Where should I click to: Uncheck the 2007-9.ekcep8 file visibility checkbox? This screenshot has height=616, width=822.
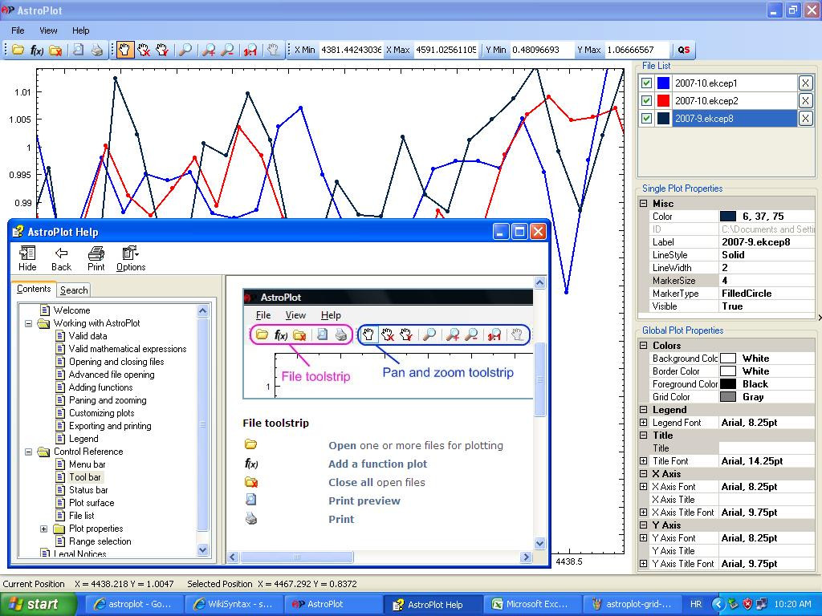tap(646, 119)
